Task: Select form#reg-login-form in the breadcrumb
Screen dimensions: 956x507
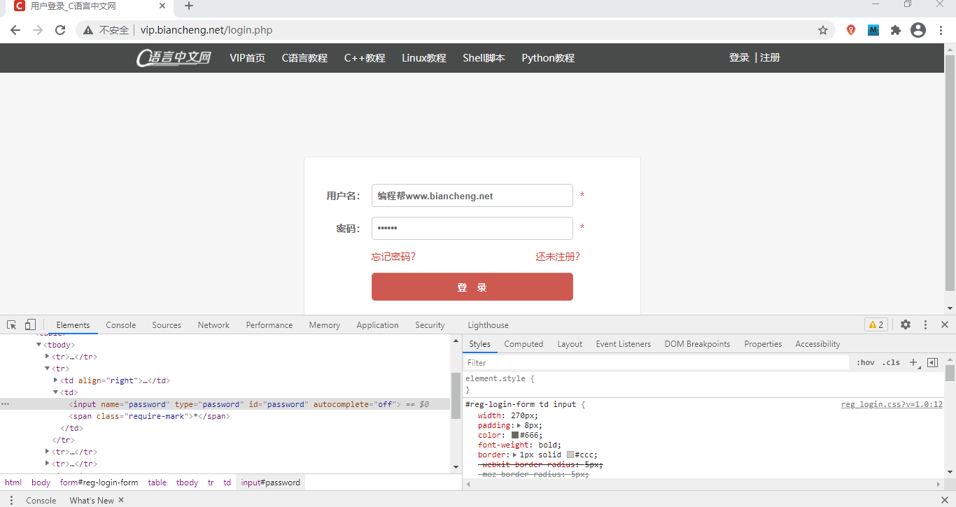Action: tap(99, 483)
